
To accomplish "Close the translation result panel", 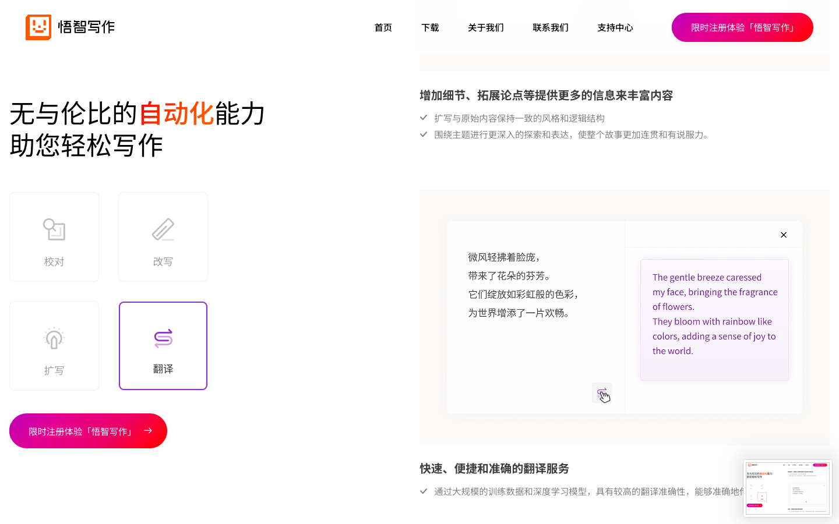I will tap(784, 235).
